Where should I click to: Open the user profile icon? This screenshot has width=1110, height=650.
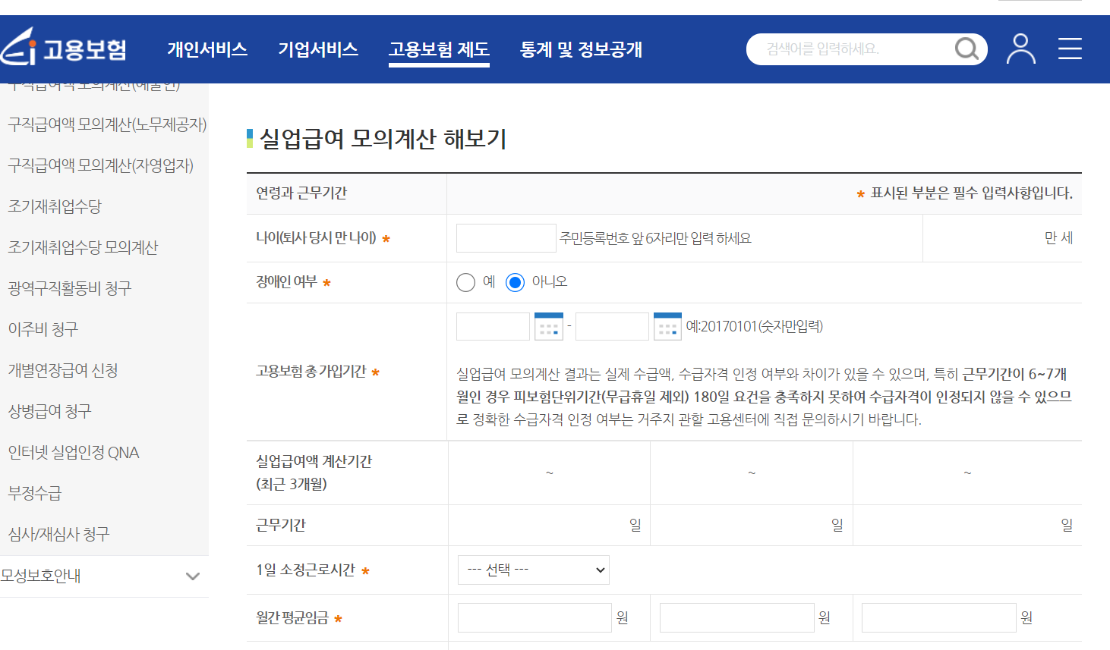point(1020,49)
